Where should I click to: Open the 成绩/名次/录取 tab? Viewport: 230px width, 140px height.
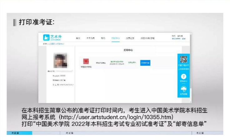click(x=147, y=38)
